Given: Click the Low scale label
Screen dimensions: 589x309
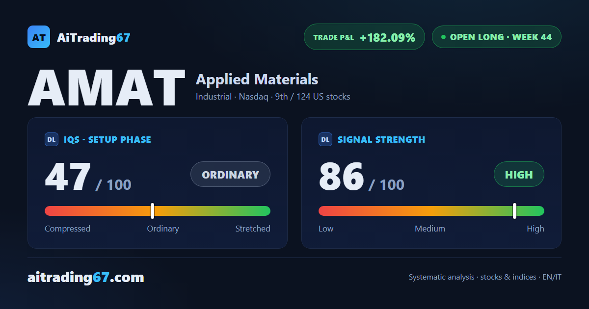Looking at the screenshot, I should point(326,229).
